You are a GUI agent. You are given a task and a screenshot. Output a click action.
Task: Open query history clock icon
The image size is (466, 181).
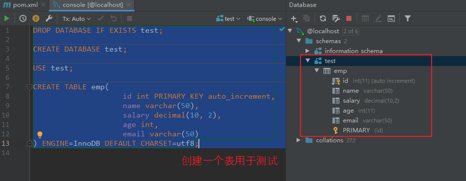[23, 19]
